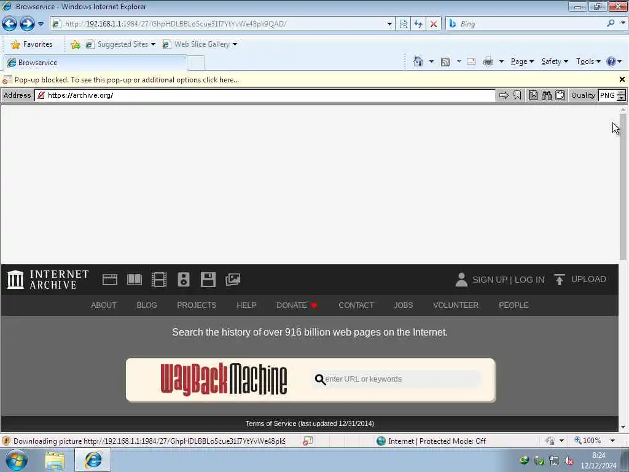Add to Favorites Bar star icon
This screenshot has width=629, height=472.
(x=76, y=44)
